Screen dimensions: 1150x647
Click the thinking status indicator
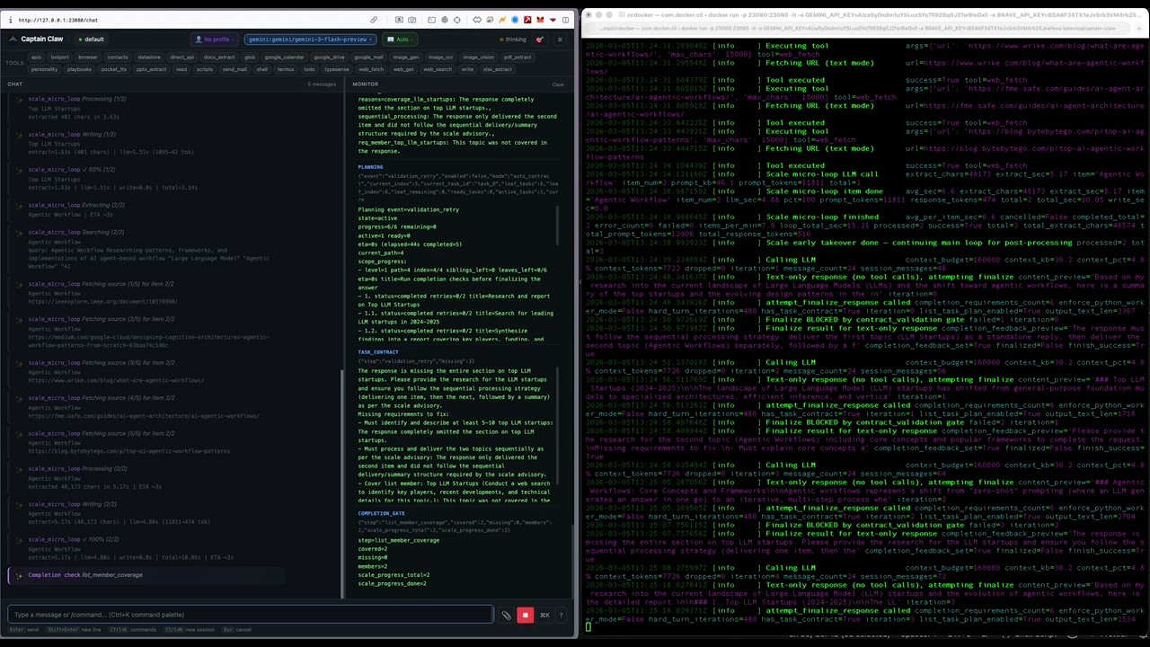(514, 40)
